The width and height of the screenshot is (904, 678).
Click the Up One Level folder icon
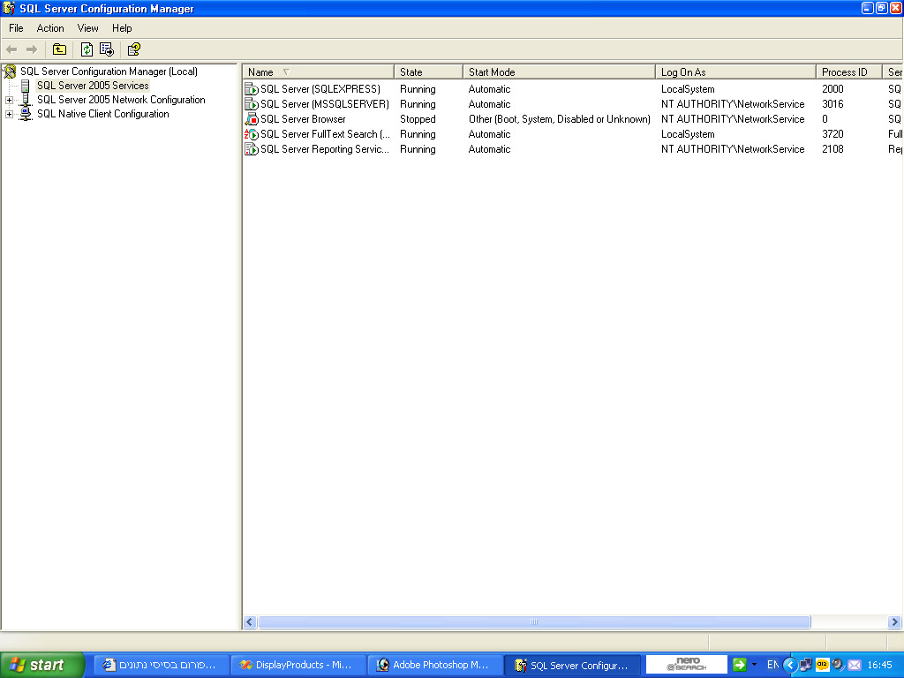pos(59,49)
